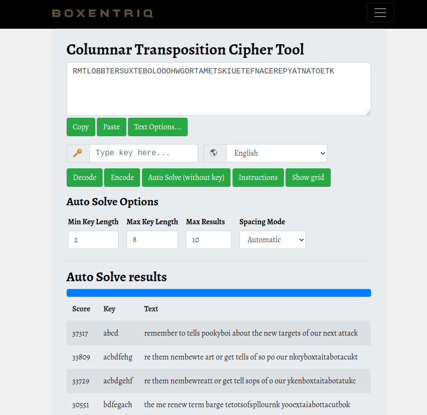
Task: Click the Boxentriq logo
Action: pyautogui.click(x=103, y=13)
